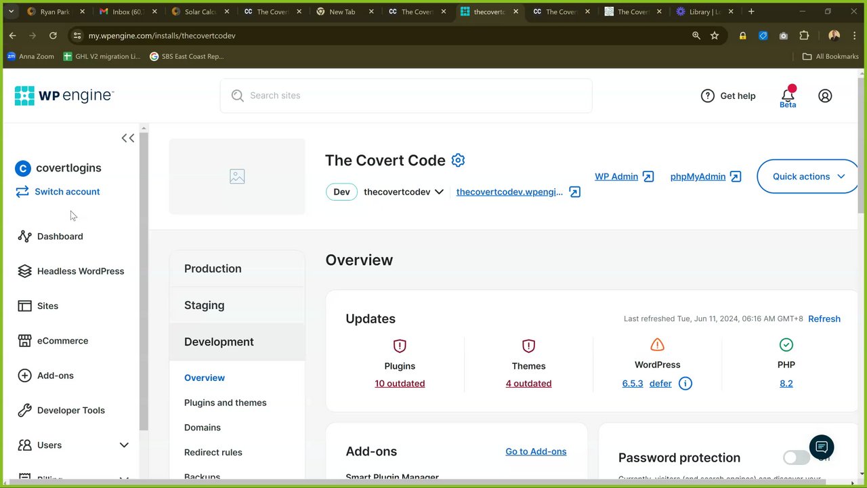The width and height of the screenshot is (867, 488).
Task: Open the user profile icon
Action: [825, 96]
